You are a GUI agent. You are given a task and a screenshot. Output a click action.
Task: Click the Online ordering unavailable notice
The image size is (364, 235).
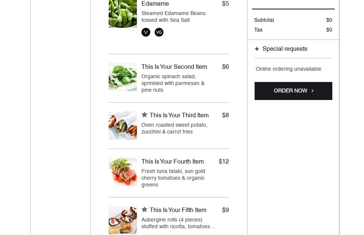288,69
